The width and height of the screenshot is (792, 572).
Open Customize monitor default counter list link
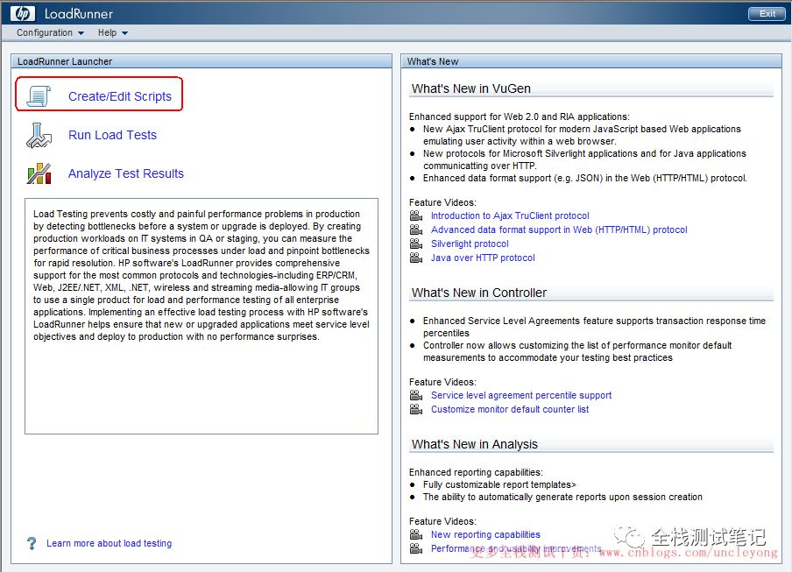click(x=510, y=409)
